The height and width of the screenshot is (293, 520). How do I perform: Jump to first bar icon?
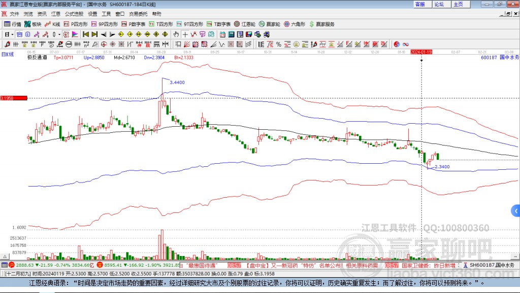tap(85, 34)
